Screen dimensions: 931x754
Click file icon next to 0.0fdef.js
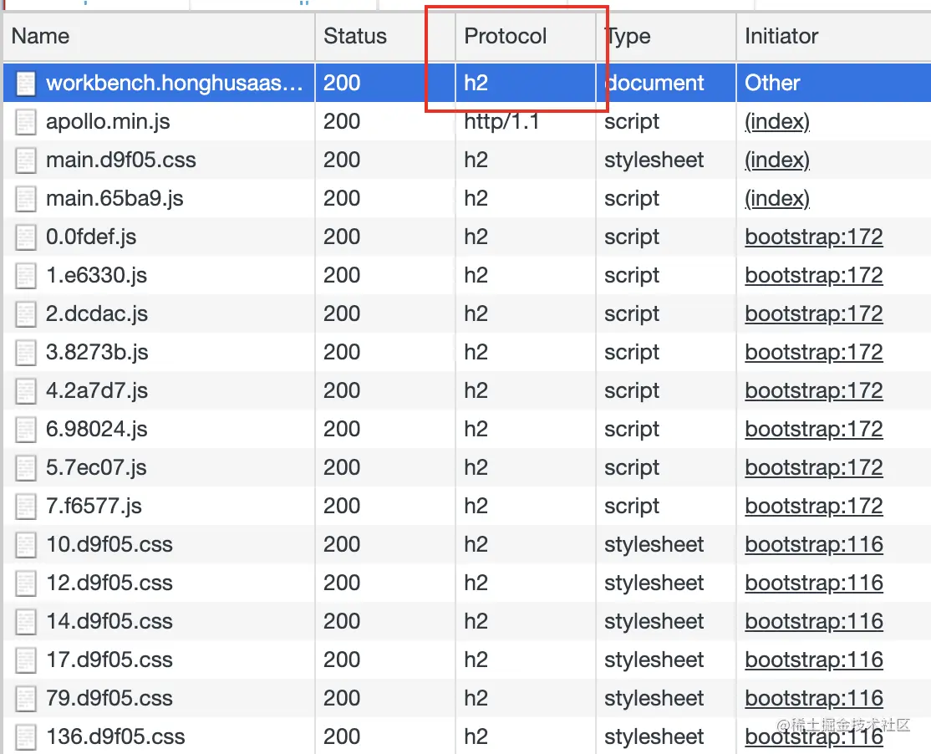tap(27, 237)
